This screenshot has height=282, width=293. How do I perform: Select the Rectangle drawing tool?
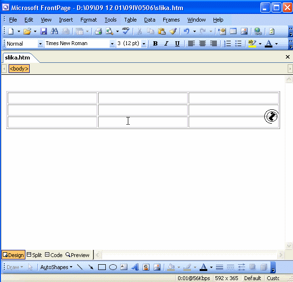coord(102,268)
